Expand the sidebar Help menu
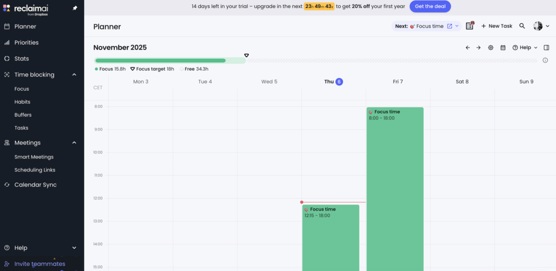The image size is (556, 271). pyautogui.click(x=74, y=247)
